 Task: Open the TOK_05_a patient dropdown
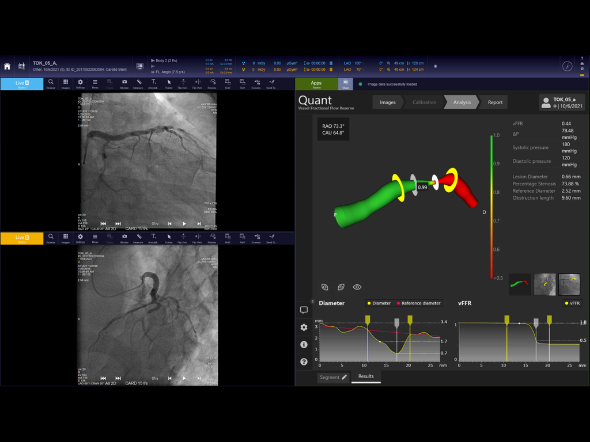click(x=563, y=102)
